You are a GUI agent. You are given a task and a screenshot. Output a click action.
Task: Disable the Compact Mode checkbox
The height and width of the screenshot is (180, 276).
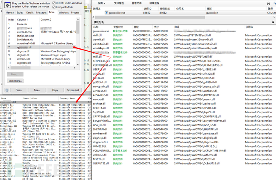coord(54,7)
